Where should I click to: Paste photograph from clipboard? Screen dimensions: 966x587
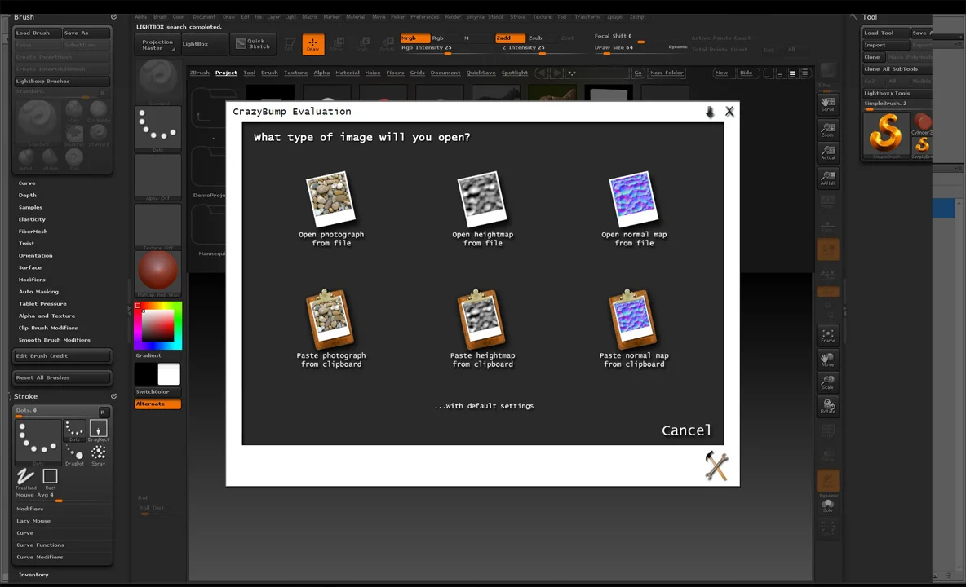[331, 329]
